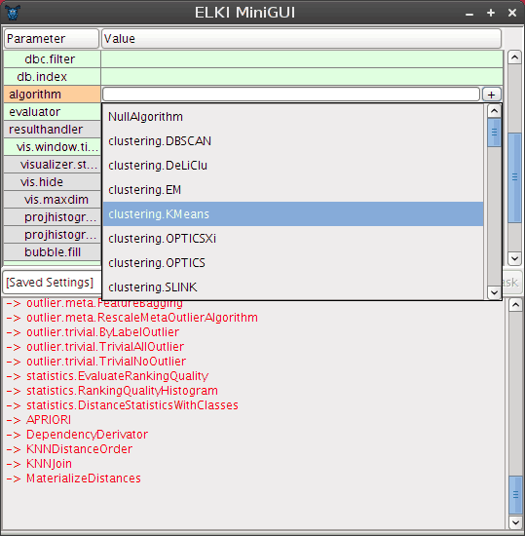Screen dimensions: 525x536
Task: Click the resulthandler parameter row
Action: point(52,130)
